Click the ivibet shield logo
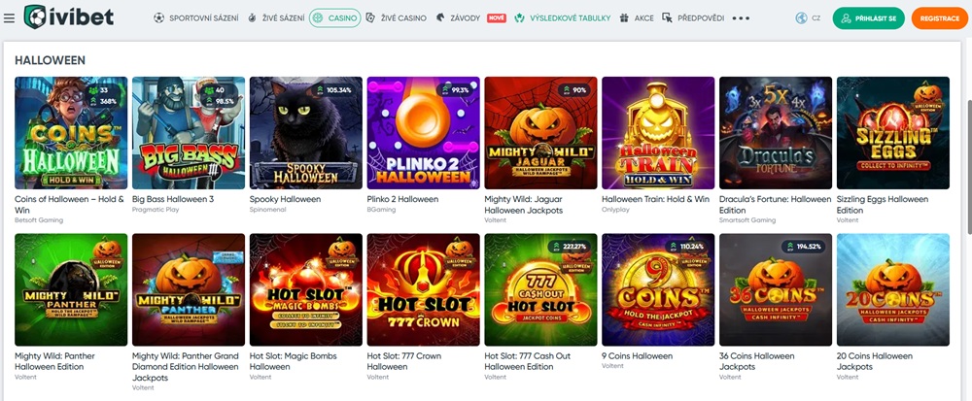972x401 pixels. point(35,17)
